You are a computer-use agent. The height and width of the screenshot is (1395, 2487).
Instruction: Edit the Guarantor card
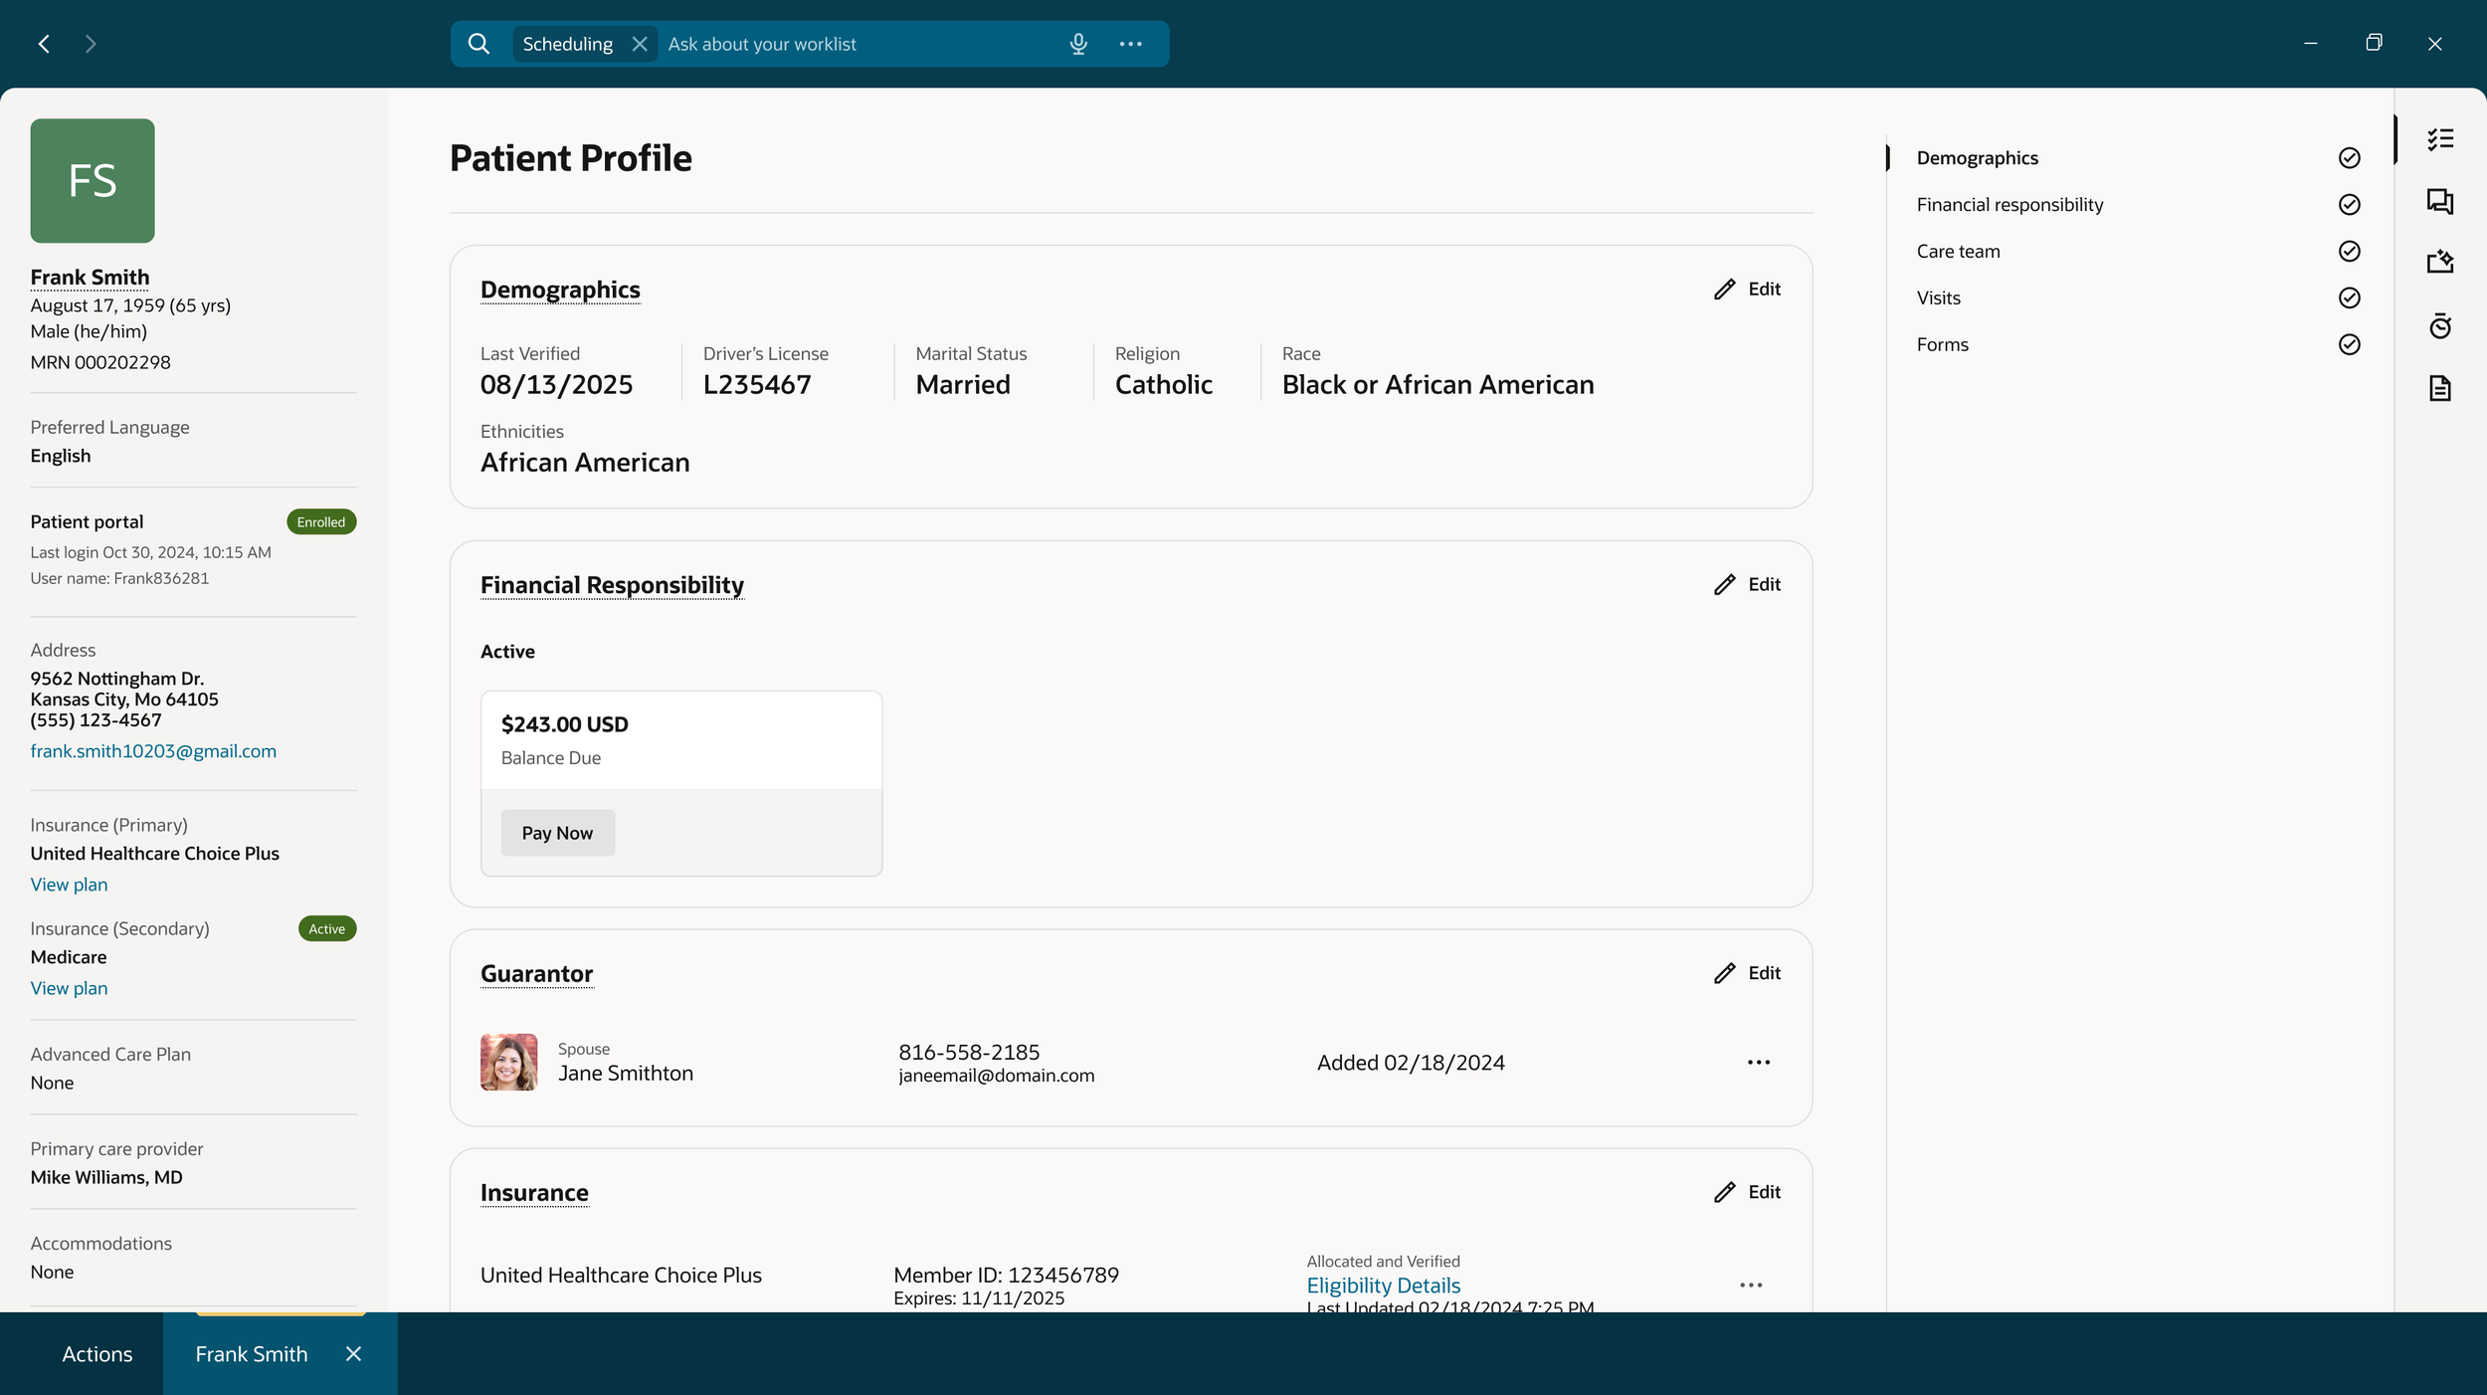[x=1747, y=973]
